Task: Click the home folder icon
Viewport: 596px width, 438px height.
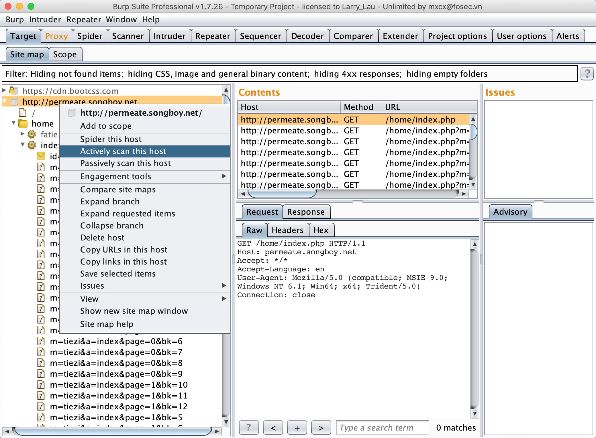Action: point(23,124)
